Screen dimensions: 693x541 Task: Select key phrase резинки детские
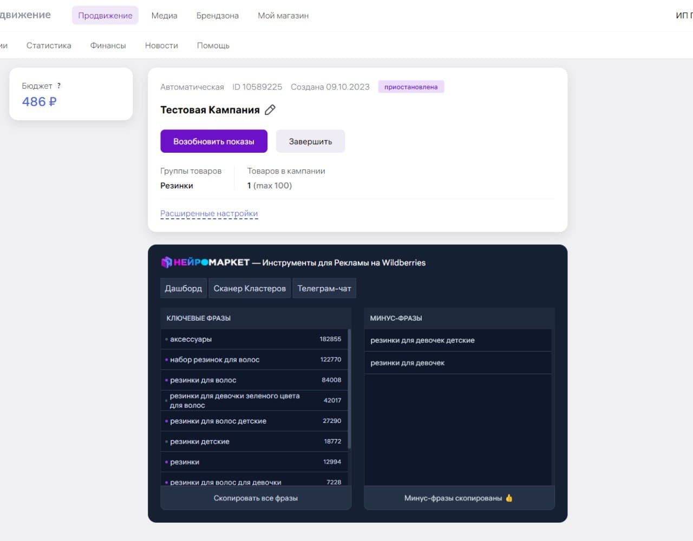click(x=254, y=441)
